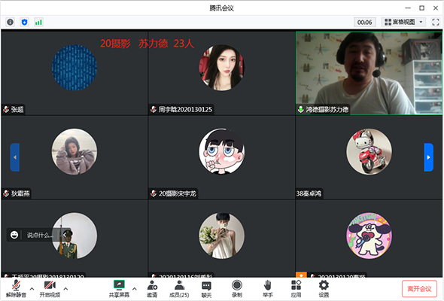Open the chat panel icon

(x=206, y=288)
